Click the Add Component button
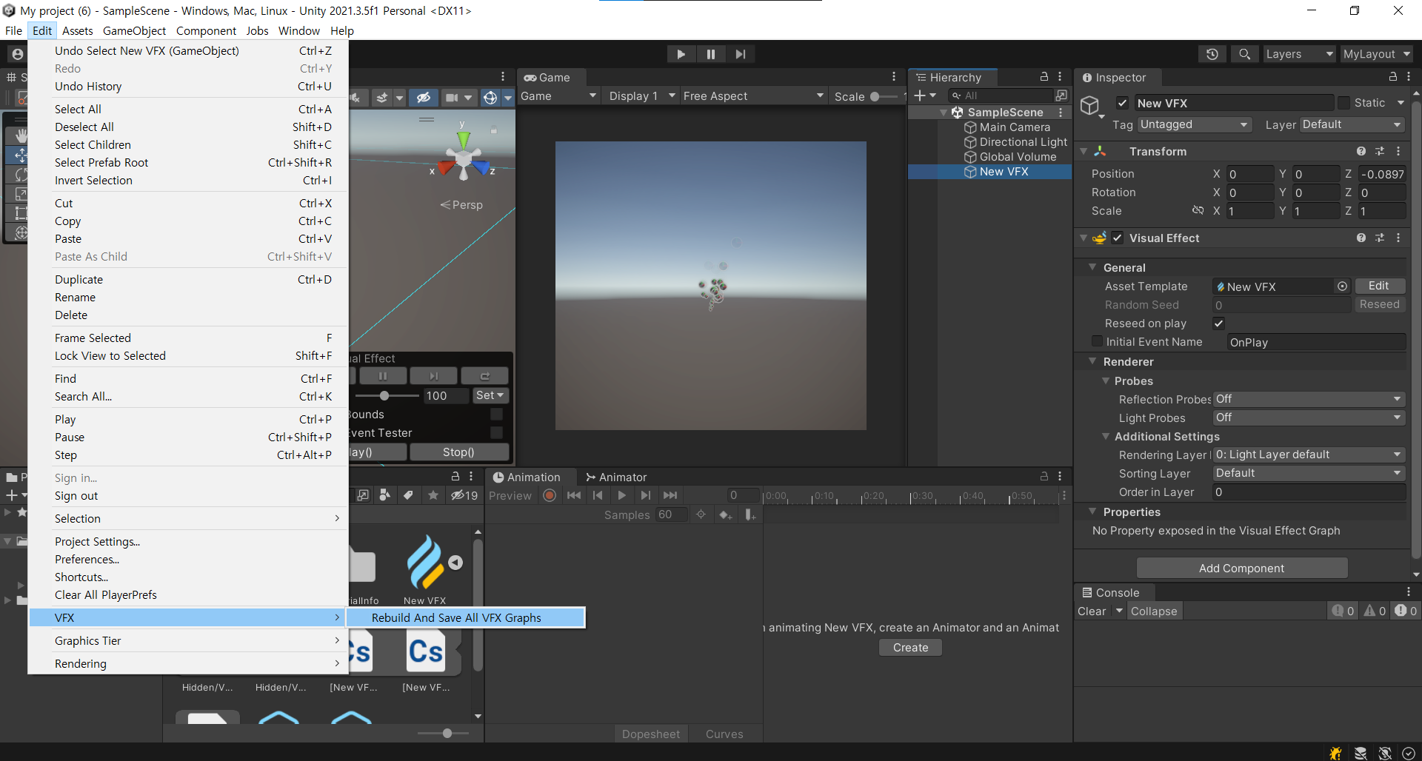This screenshot has height=761, width=1422. pyautogui.click(x=1241, y=568)
